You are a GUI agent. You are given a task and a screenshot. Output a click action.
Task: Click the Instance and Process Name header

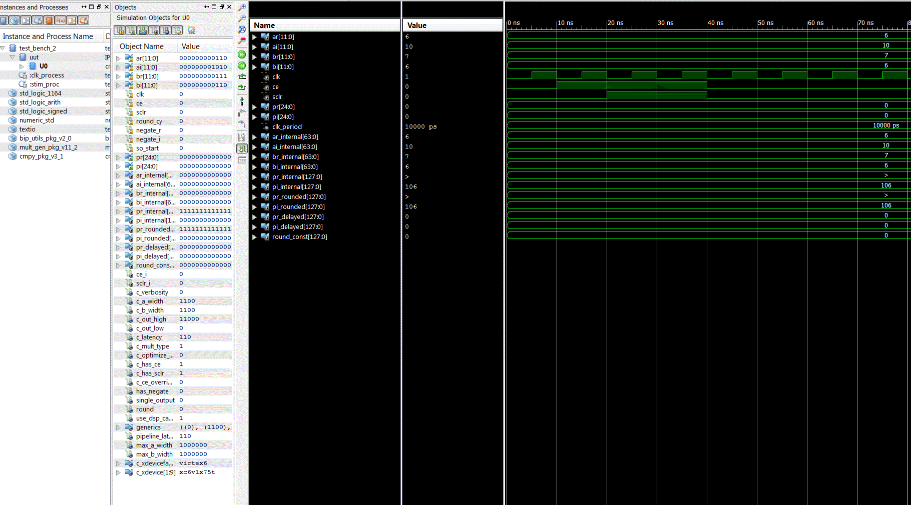[x=48, y=36]
